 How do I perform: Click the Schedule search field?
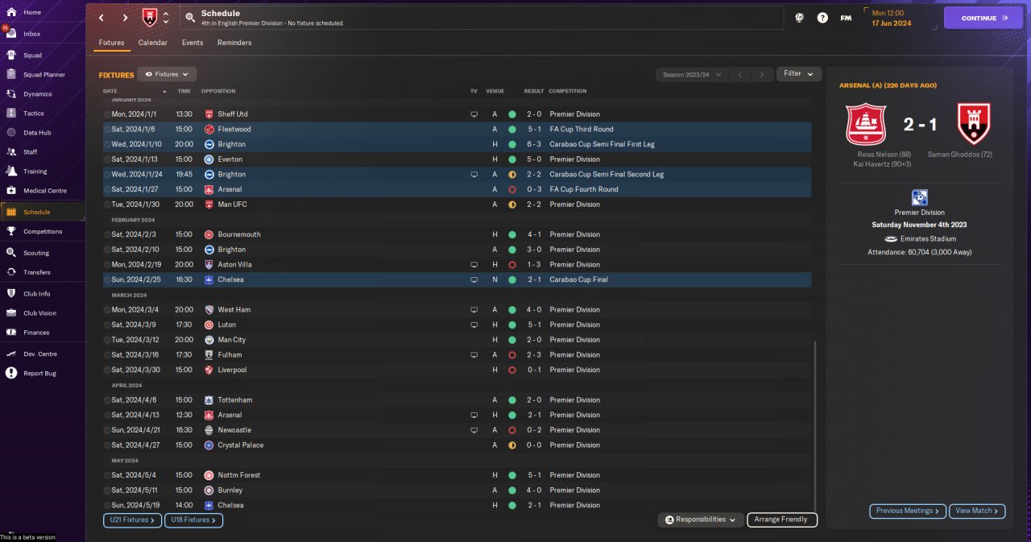(x=481, y=18)
